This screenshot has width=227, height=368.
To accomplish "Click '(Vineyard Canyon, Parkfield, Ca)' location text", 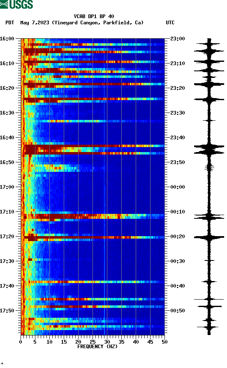I will (x=97, y=23).
